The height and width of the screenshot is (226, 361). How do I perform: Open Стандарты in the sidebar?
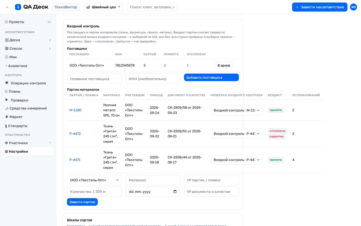[x=28, y=126]
